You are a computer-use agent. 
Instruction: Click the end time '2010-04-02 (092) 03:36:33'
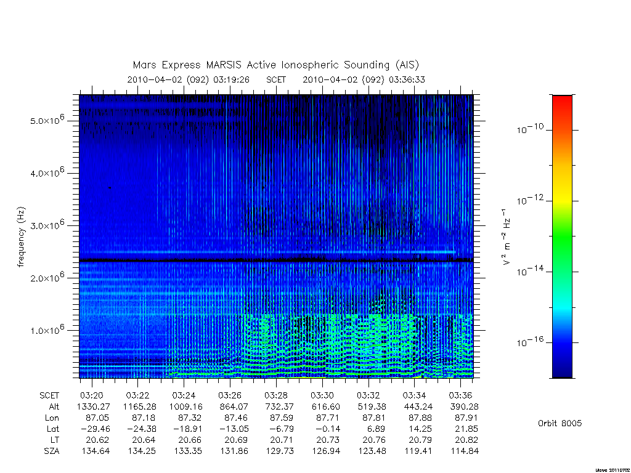[x=364, y=79]
